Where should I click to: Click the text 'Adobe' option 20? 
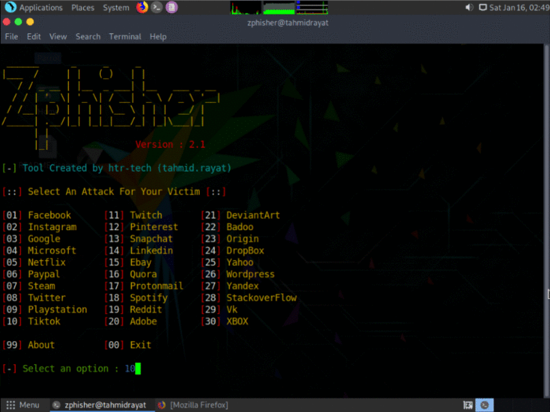click(143, 321)
